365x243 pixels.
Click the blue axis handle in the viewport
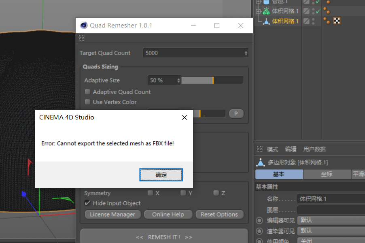tap(24, 194)
